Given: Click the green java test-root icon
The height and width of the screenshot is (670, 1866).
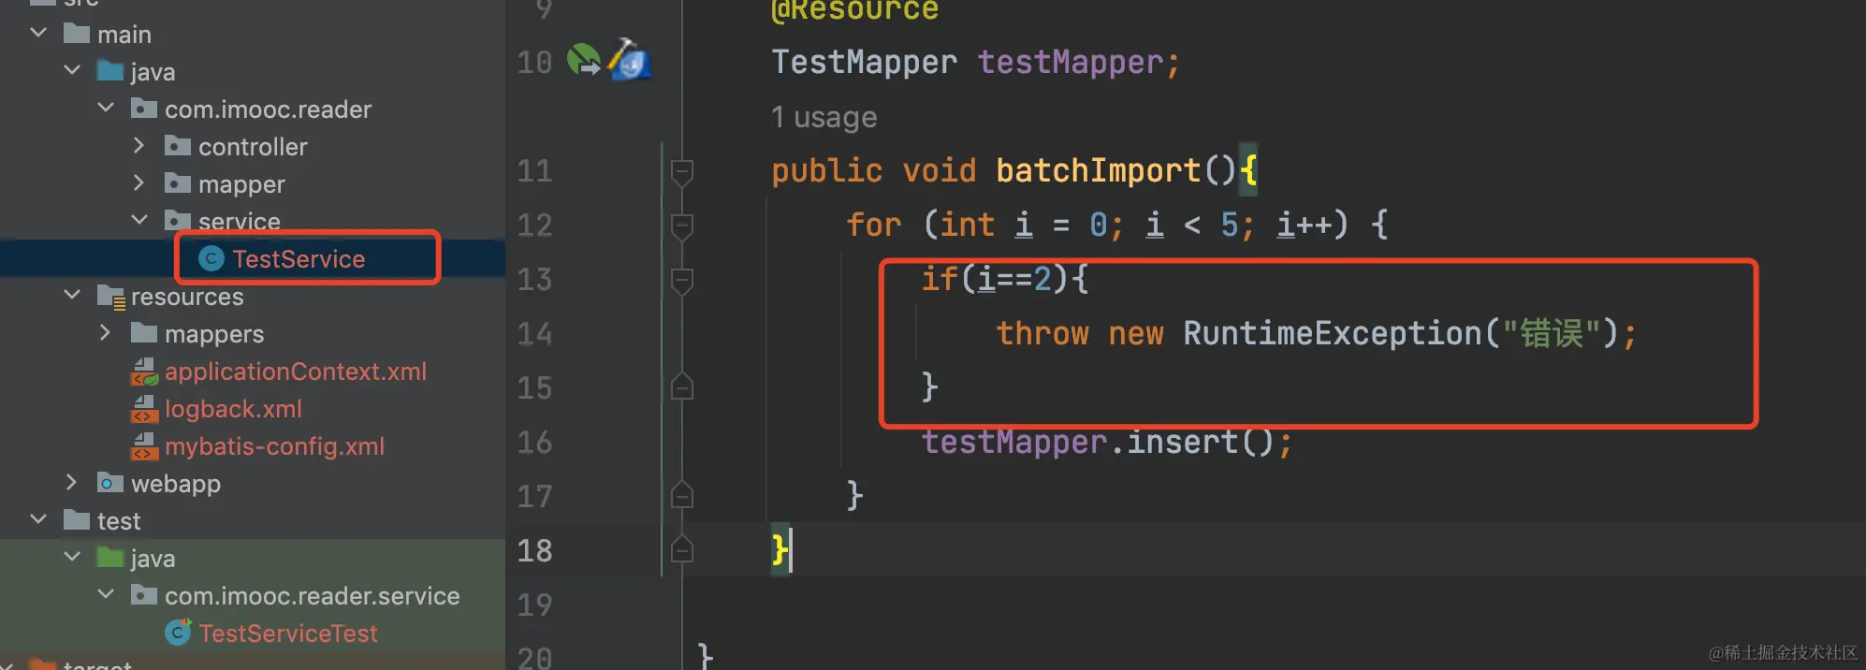Looking at the screenshot, I should point(110,558).
